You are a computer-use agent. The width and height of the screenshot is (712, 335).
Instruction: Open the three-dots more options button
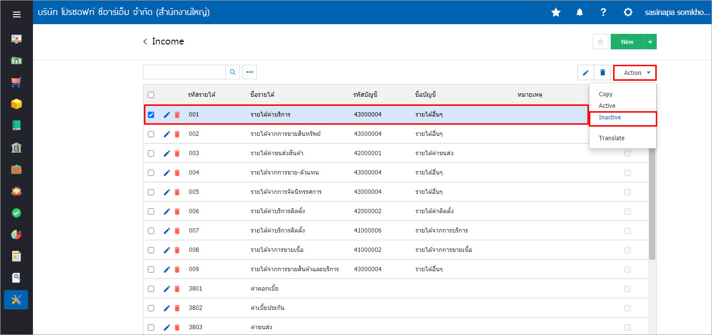tap(250, 72)
